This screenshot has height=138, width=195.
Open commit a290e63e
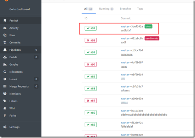point(137,98)
